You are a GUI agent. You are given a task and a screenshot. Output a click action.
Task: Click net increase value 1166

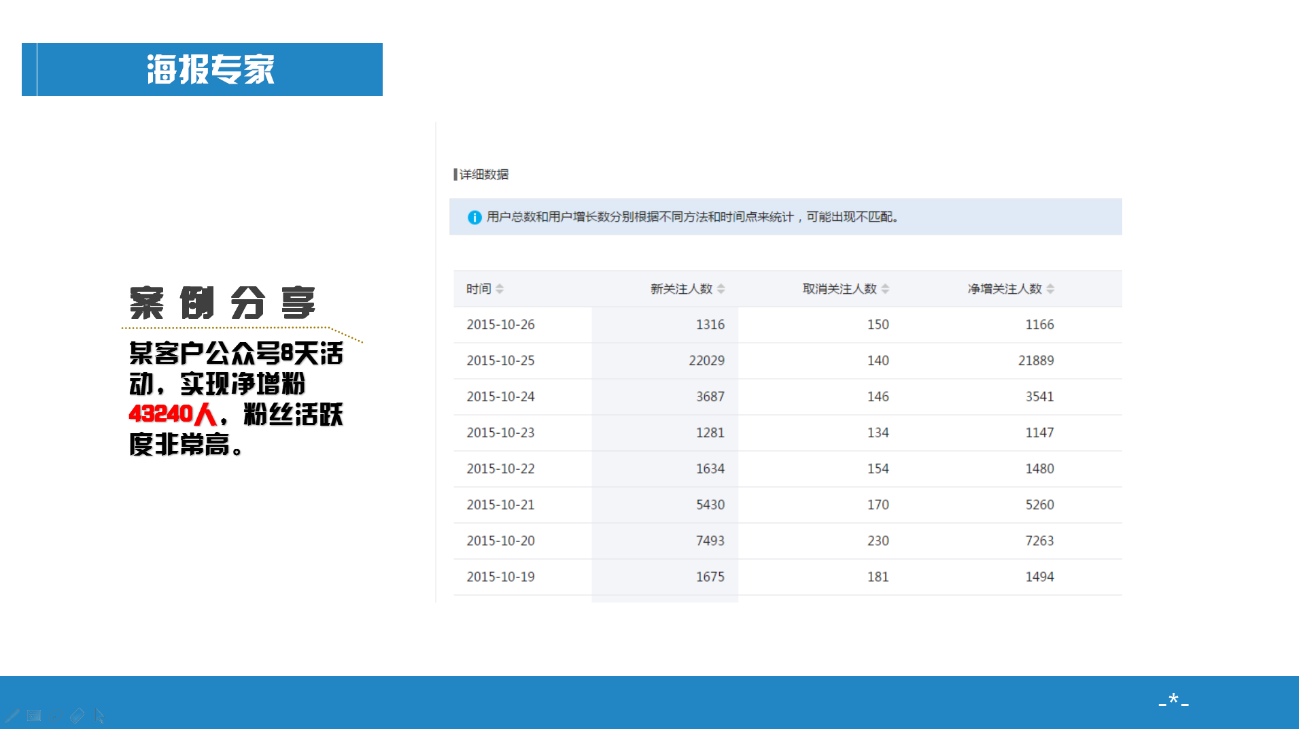pos(1040,325)
